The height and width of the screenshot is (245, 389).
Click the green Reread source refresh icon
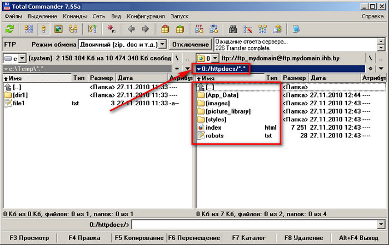(9, 29)
